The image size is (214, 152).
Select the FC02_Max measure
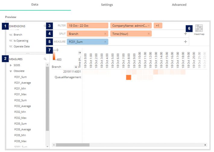[20, 118]
